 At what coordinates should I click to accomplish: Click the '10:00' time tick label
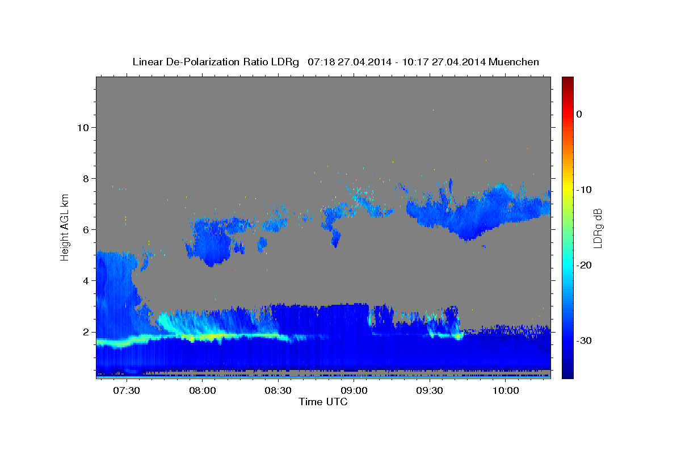(x=506, y=391)
